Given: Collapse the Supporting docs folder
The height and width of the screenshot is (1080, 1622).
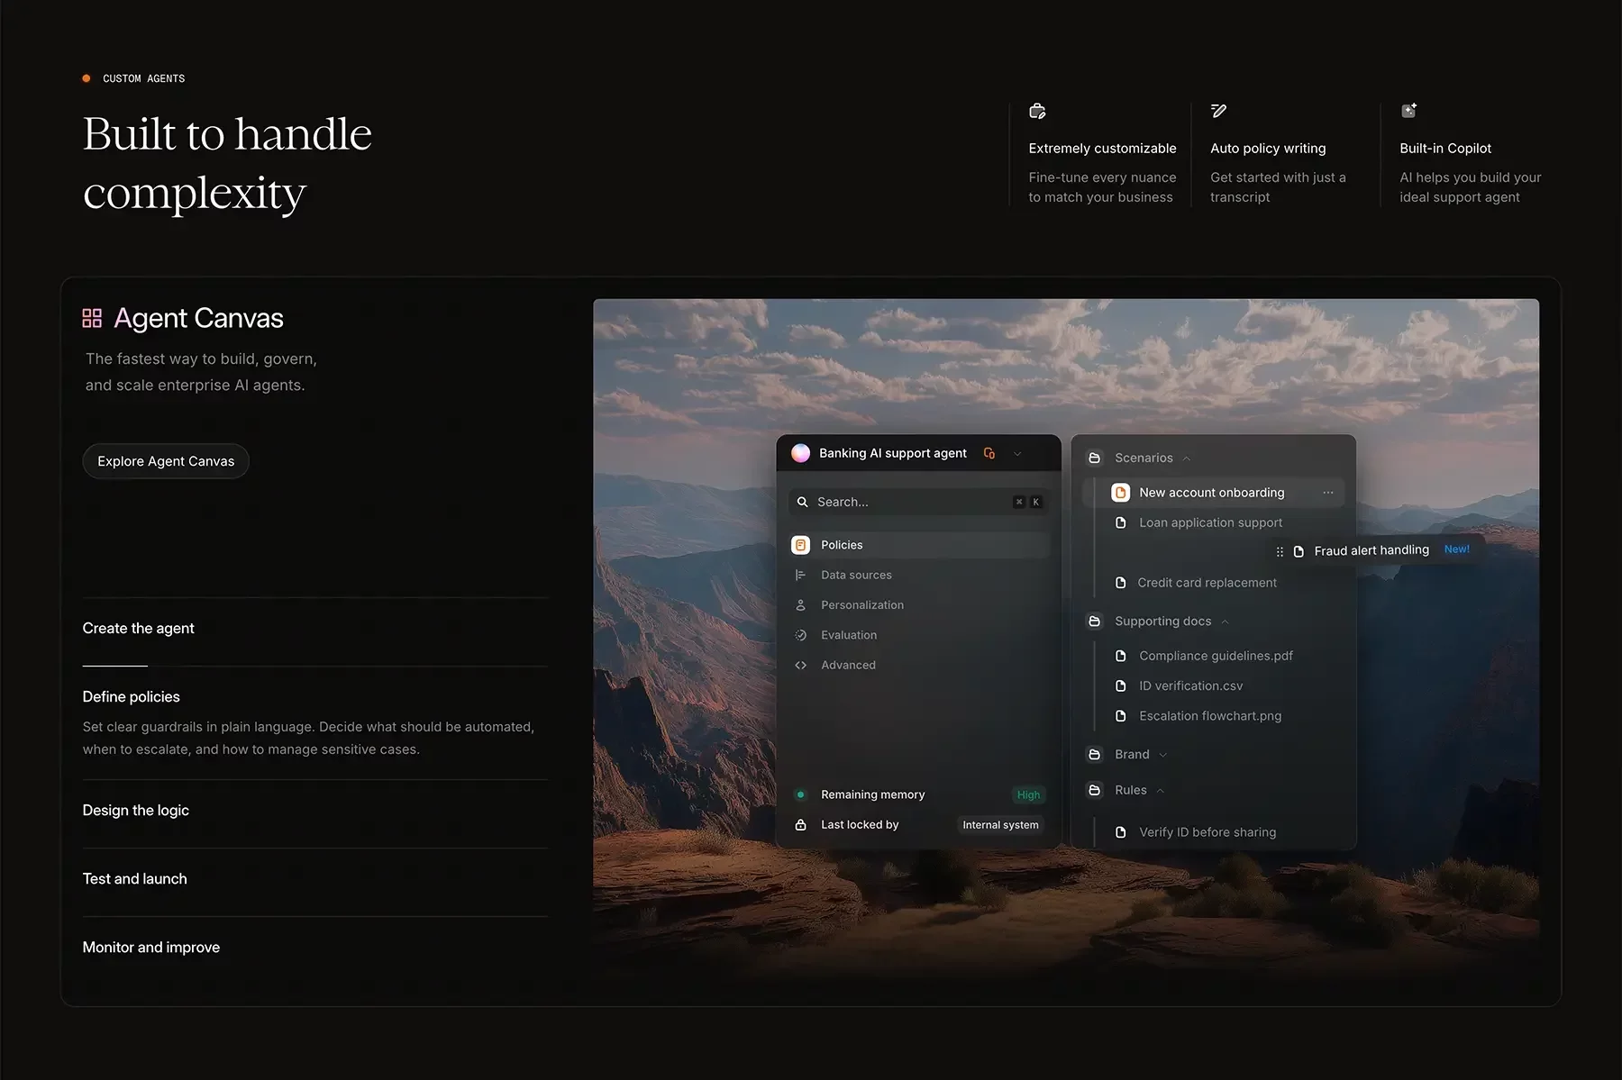Looking at the screenshot, I should tap(1225, 622).
